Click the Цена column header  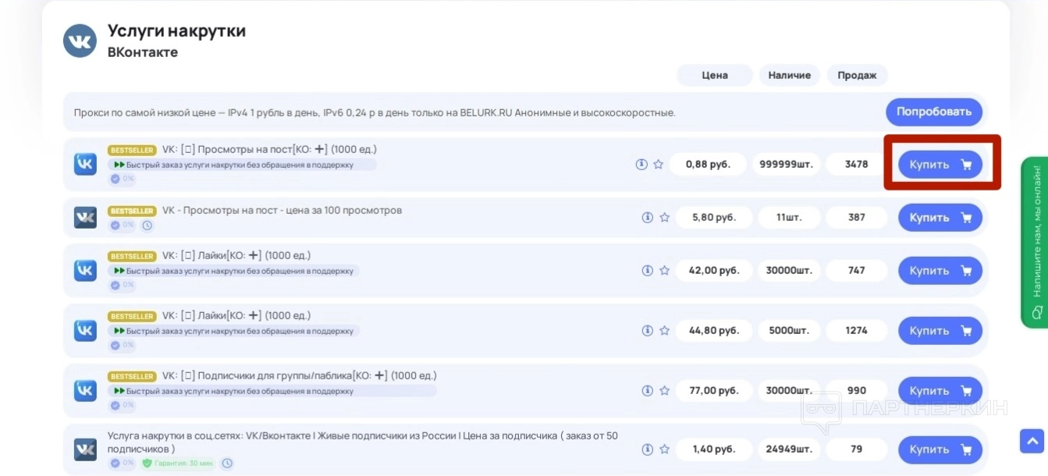pyautogui.click(x=715, y=76)
